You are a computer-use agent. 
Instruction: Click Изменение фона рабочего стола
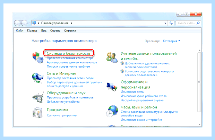pos(144,96)
